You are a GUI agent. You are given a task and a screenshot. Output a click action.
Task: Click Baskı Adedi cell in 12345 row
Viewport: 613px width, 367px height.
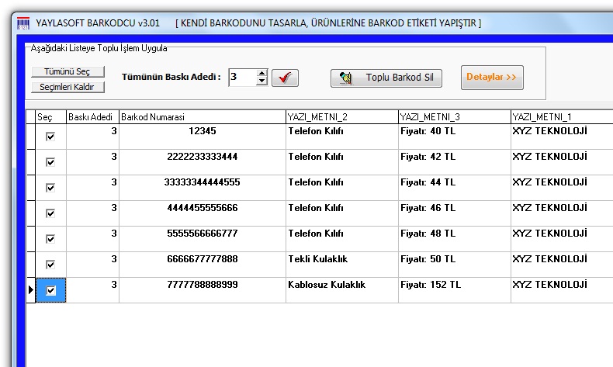pos(92,137)
